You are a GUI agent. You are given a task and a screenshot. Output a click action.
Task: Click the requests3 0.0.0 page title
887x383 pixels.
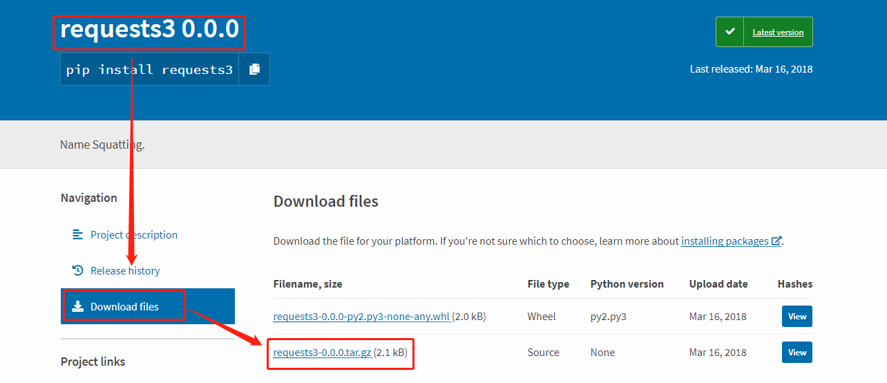150,30
